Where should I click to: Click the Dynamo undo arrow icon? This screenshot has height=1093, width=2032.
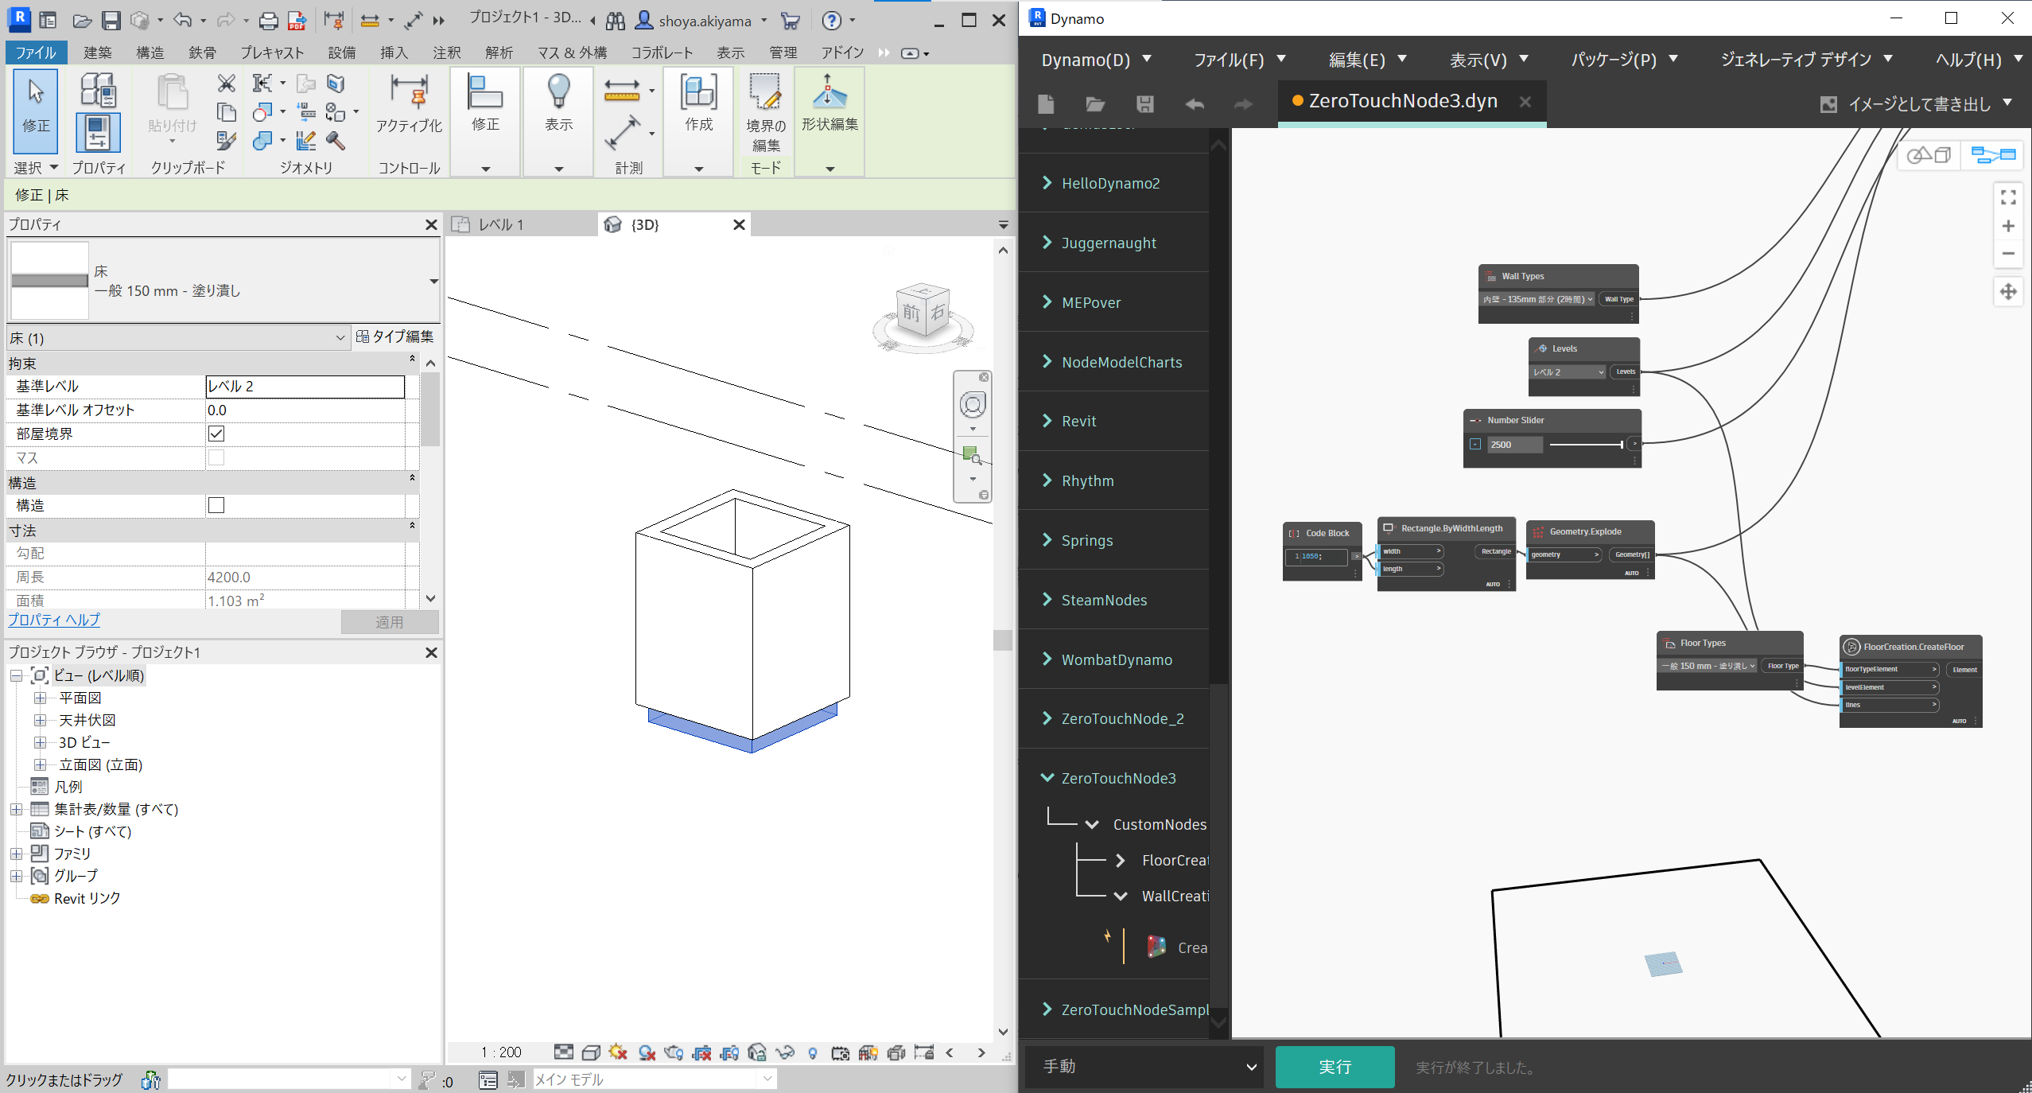[x=1194, y=104]
